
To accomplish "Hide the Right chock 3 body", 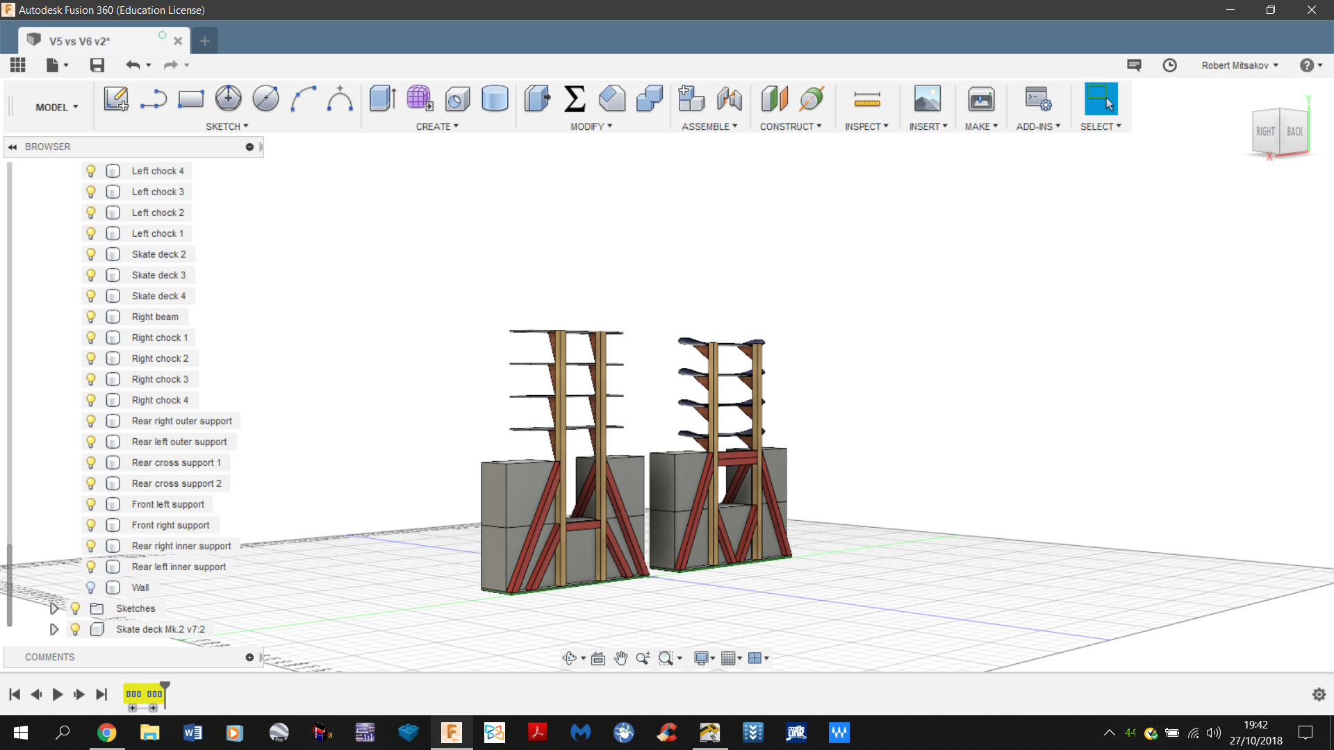I will pyautogui.click(x=91, y=379).
